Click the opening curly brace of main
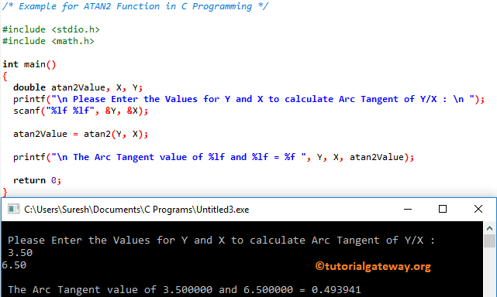This screenshot has height=297, width=497. pyautogui.click(x=5, y=77)
